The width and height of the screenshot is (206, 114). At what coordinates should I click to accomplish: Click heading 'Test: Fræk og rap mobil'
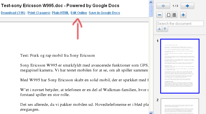(x=57, y=55)
